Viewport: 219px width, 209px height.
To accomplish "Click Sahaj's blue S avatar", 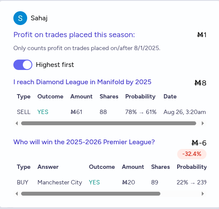I will [20, 18].
